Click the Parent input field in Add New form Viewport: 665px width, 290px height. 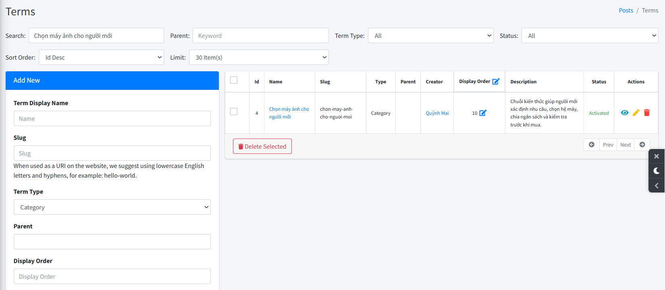[x=112, y=242]
